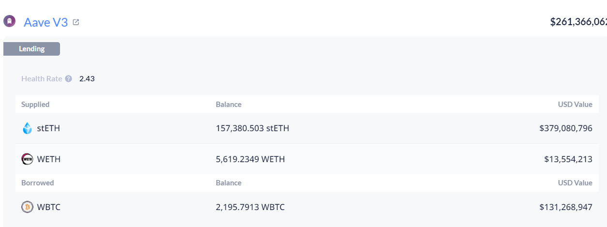Click the Health Rate help question icon

pyautogui.click(x=69, y=78)
